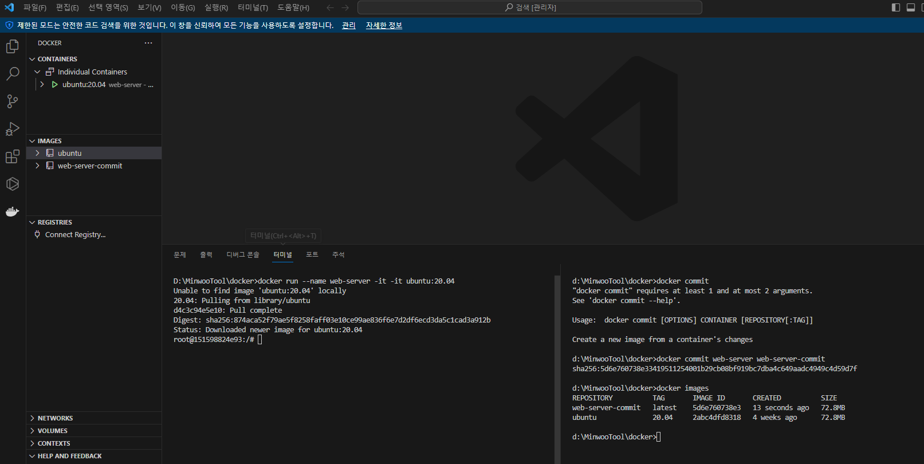Open the 보기(V) menu
The image size is (924, 464).
[150, 7]
